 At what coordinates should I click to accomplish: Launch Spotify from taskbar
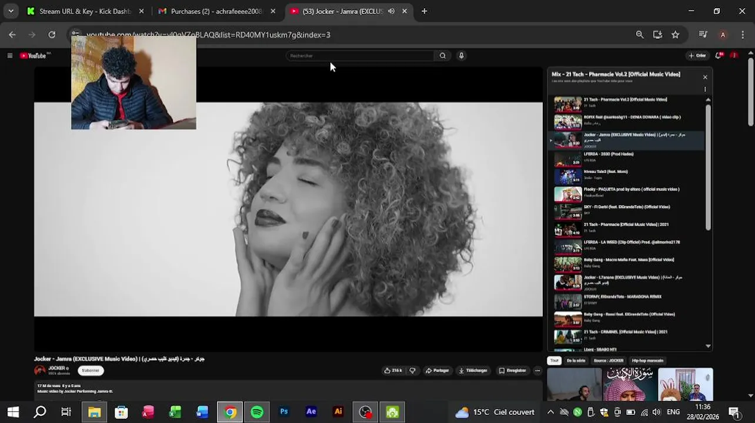click(257, 412)
